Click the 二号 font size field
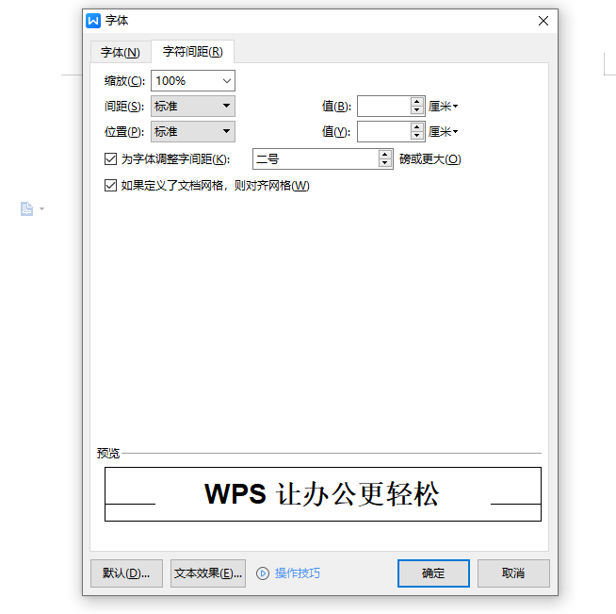 316,158
